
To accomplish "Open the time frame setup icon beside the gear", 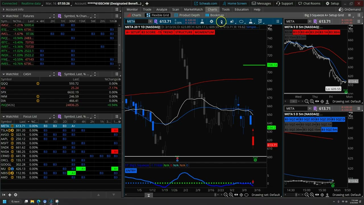I will coord(222,21).
